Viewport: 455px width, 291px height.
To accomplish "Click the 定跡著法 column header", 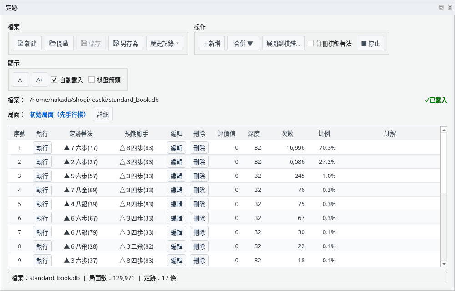I will tap(81, 134).
